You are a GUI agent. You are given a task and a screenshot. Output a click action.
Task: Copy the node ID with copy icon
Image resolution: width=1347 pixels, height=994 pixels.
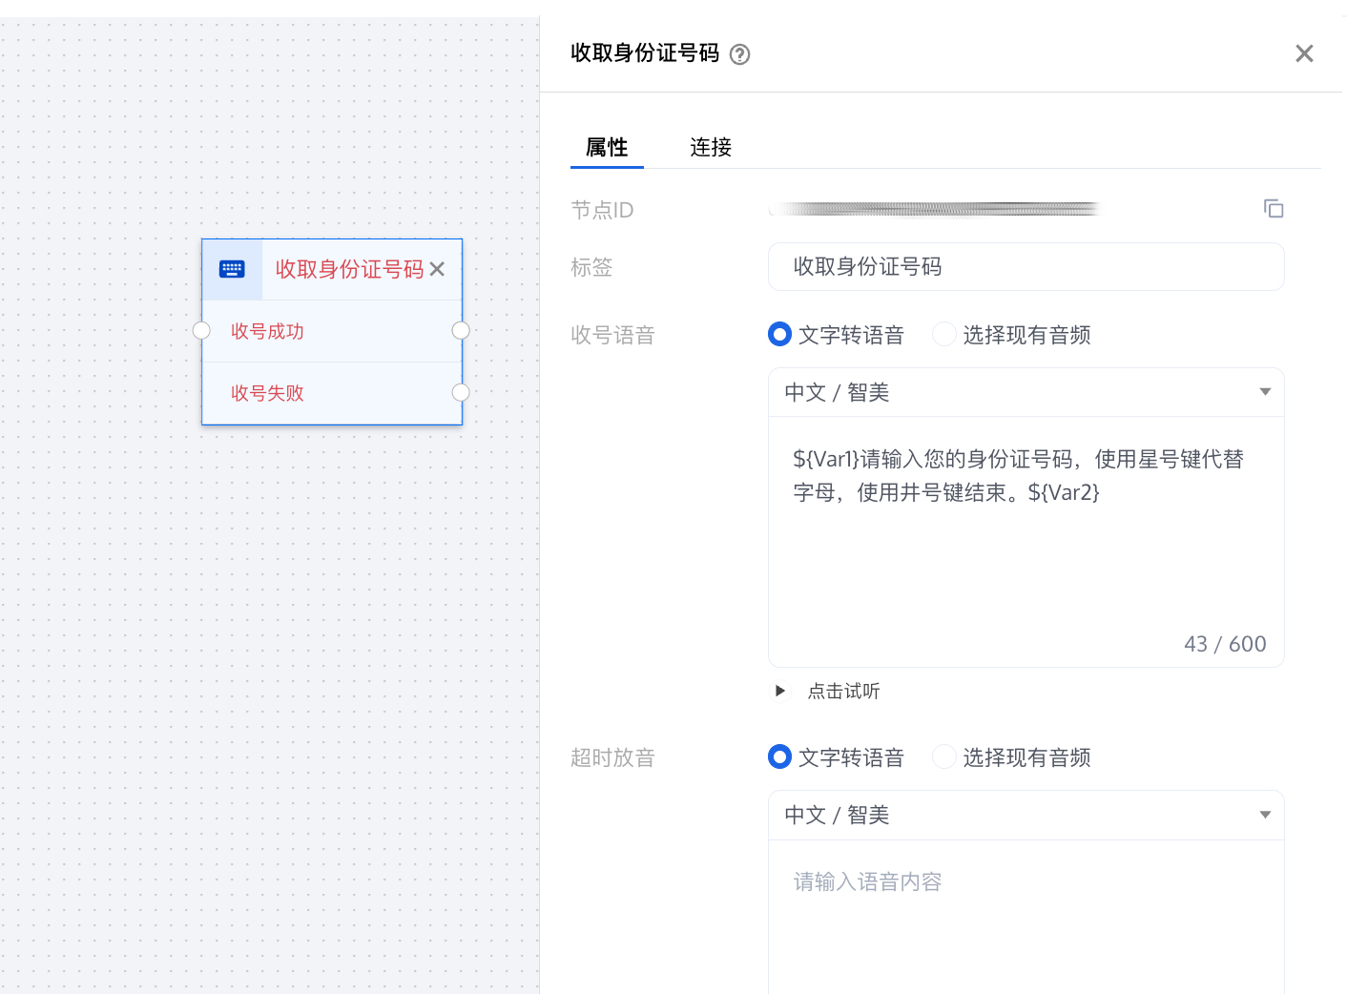pyautogui.click(x=1273, y=209)
